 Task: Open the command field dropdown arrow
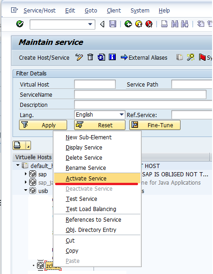pyautogui.click(x=90, y=24)
